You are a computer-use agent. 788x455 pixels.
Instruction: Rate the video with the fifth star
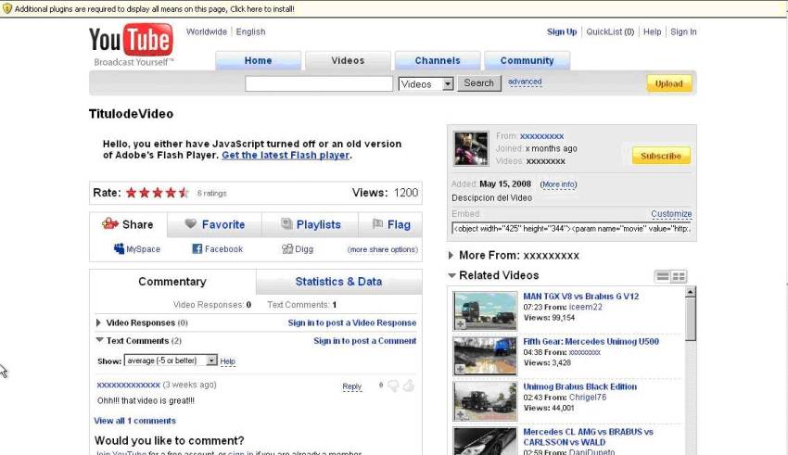click(184, 193)
